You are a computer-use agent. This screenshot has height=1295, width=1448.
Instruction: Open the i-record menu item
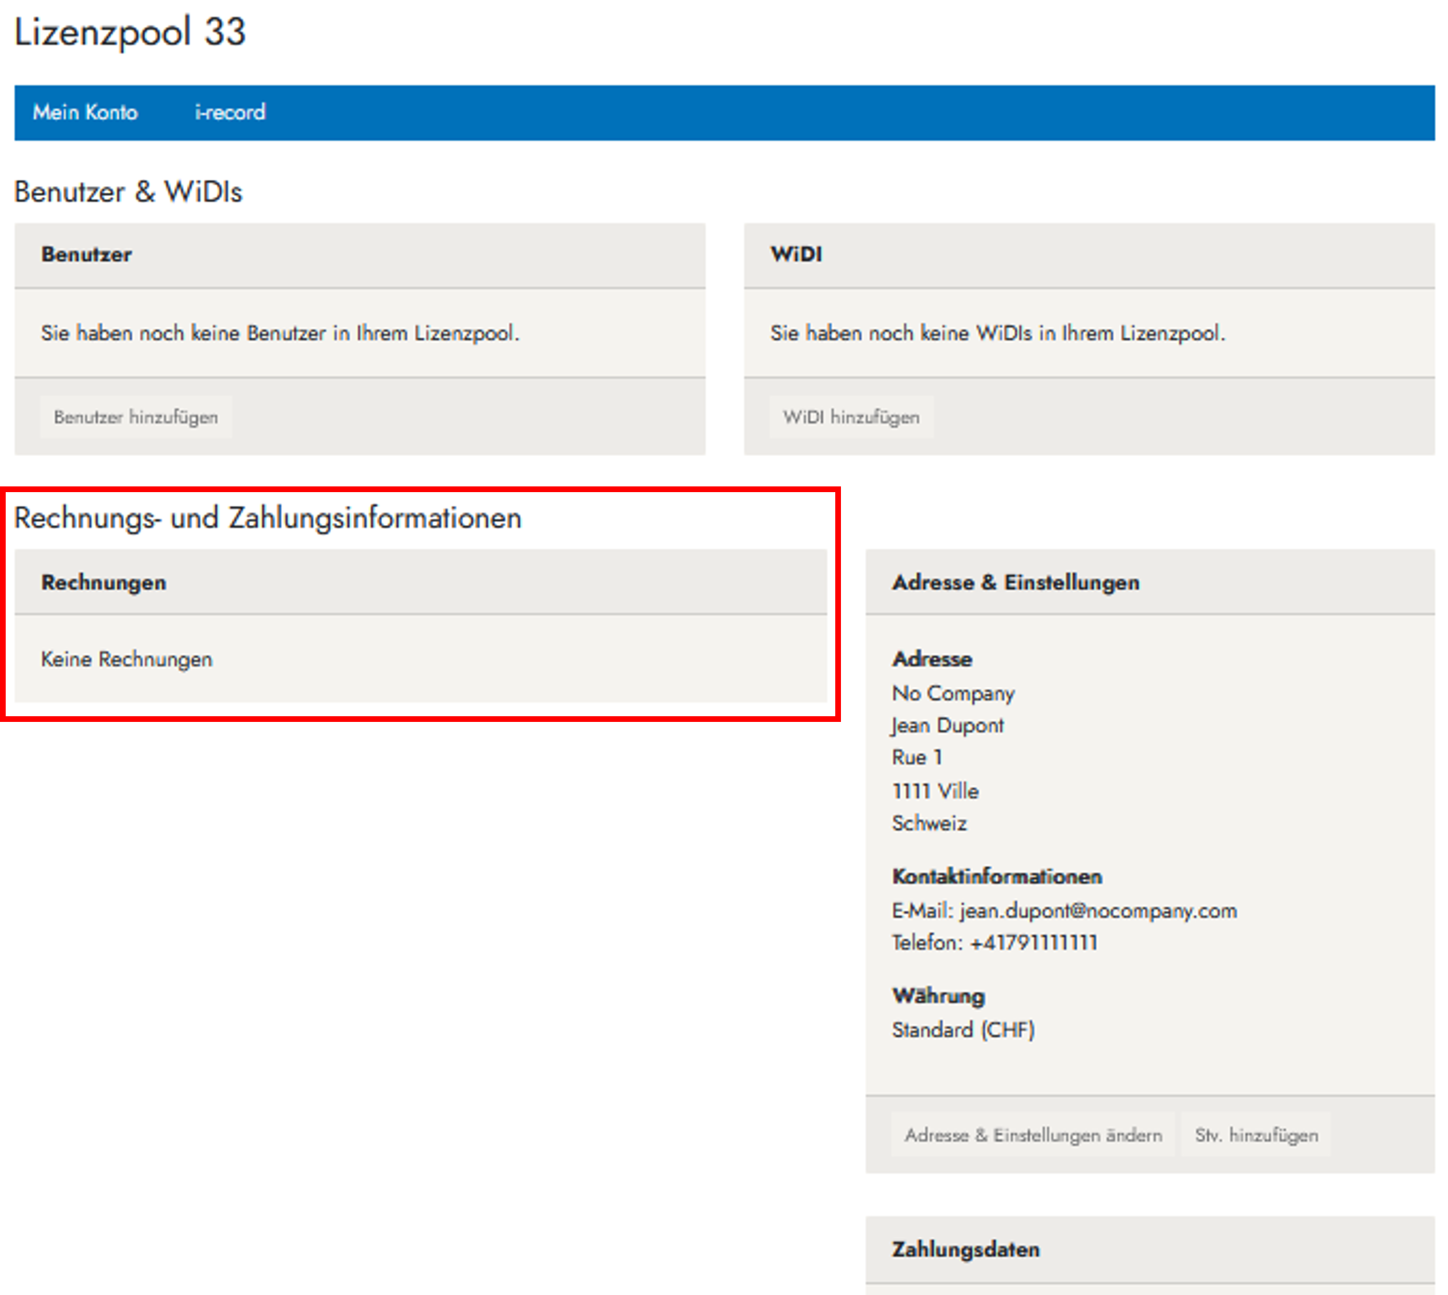click(x=230, y=112)
